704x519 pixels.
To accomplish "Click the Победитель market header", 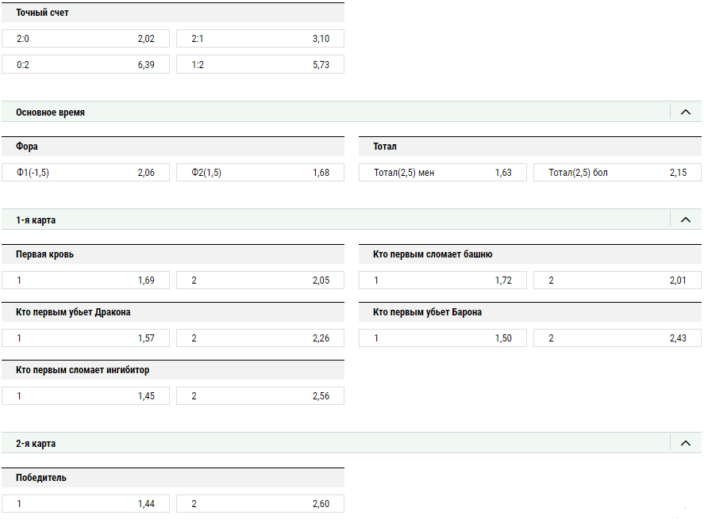I will coord(173,477).
